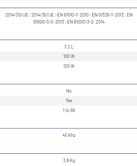Select the No value cell
Viewport: 137px width, 166px height.
click(x=69, y=91)
